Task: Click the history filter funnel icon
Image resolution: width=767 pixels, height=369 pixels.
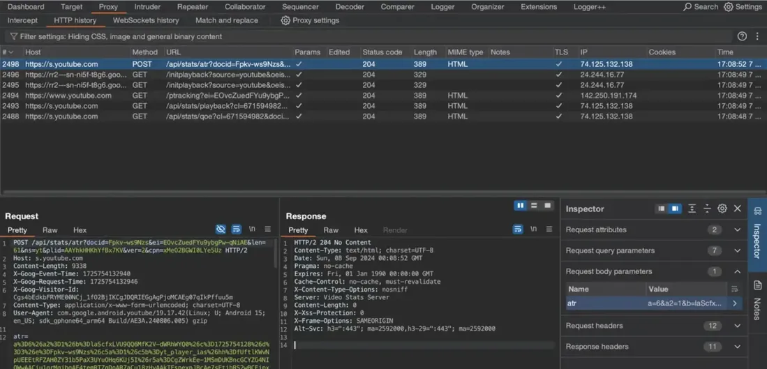Action: click(x=14, y=37)
